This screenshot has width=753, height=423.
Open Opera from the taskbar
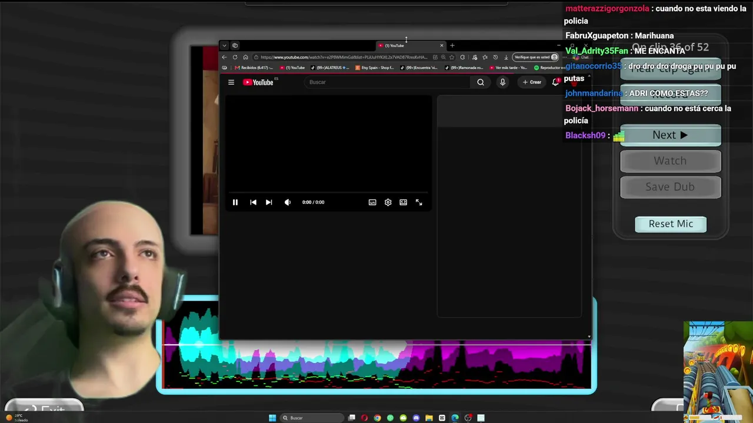pyautogui.click(x=365, y=418)
